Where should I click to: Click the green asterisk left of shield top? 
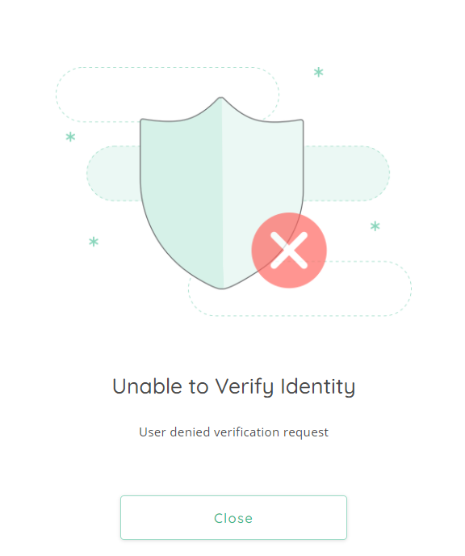pos(70,137)
